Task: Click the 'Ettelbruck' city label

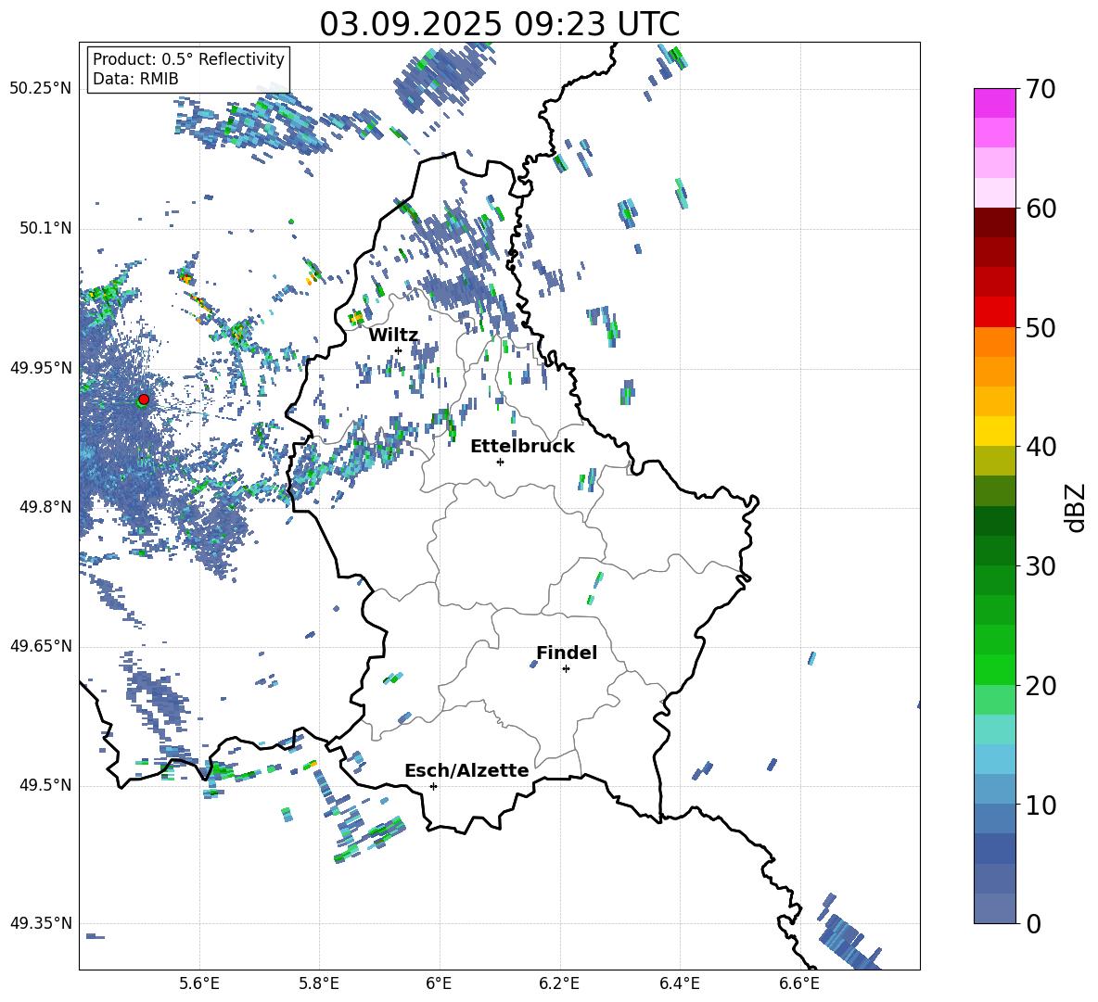Action: point(522,447)
